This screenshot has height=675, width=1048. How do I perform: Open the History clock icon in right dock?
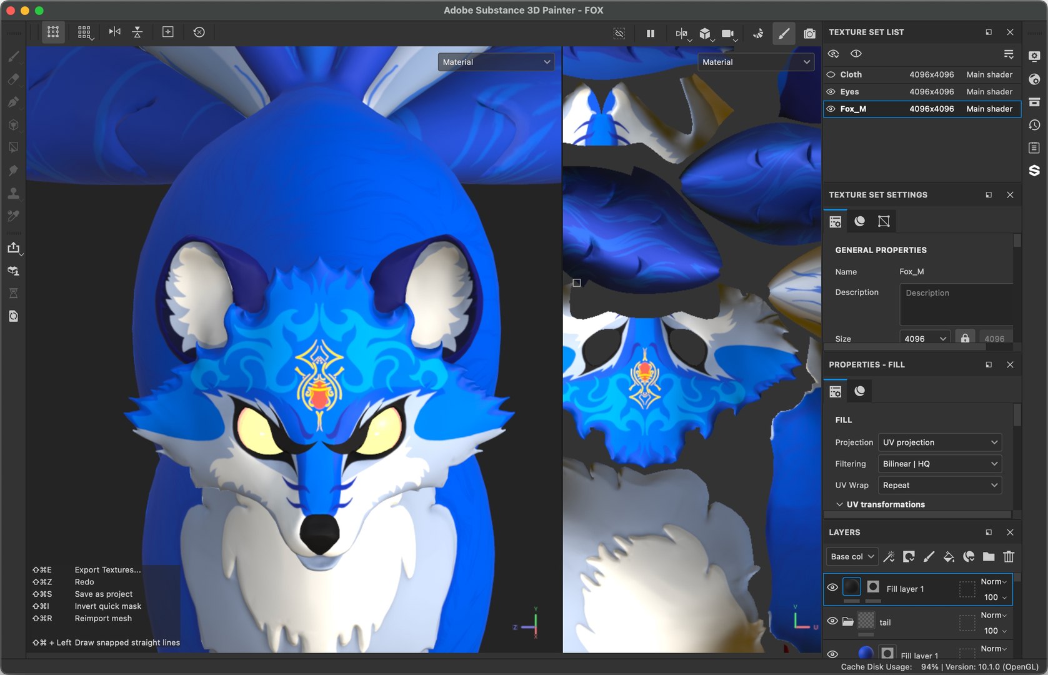pyautogui.click(x=1034, y=125)
